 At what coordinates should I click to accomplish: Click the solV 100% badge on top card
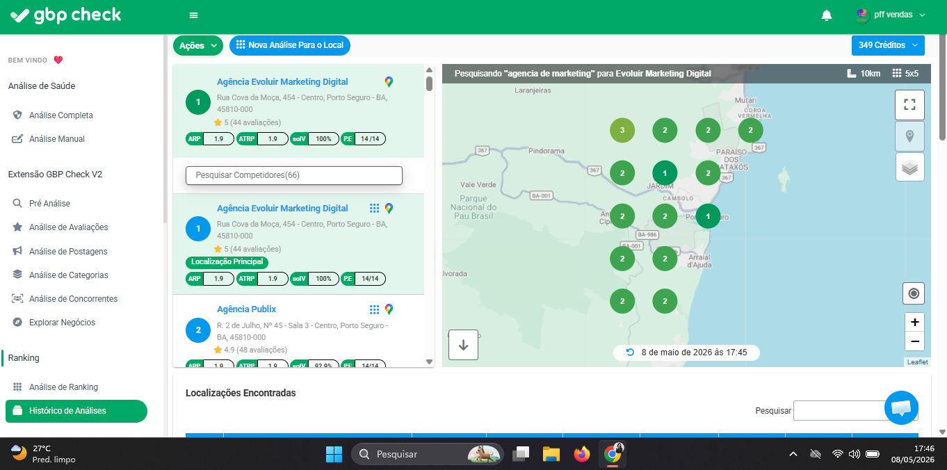(314, 139)
